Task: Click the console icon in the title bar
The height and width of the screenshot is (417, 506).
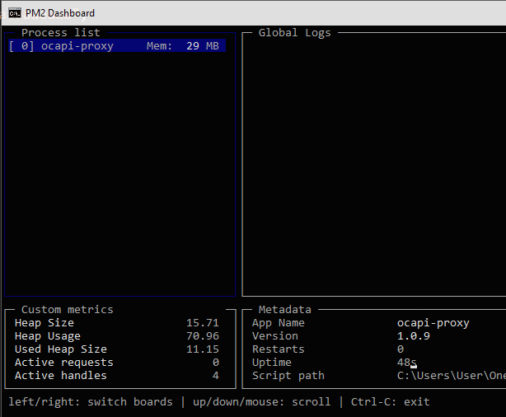Action: (15, 12)
